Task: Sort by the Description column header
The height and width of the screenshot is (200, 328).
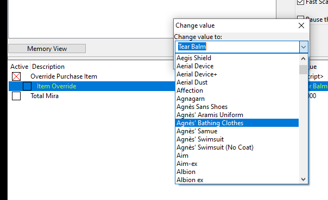Action: pos(48,67)
